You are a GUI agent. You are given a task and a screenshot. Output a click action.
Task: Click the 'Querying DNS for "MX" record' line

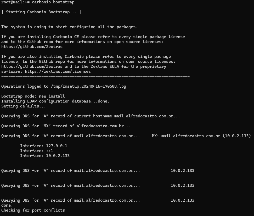click(66, 126)
